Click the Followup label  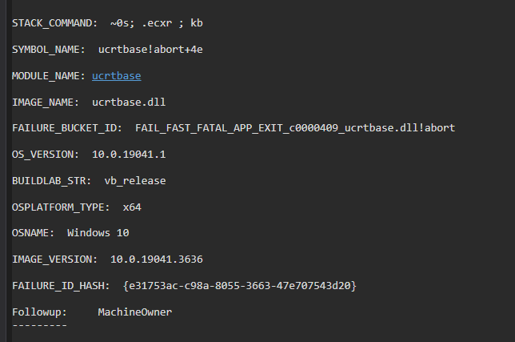(x=37, y=311)
